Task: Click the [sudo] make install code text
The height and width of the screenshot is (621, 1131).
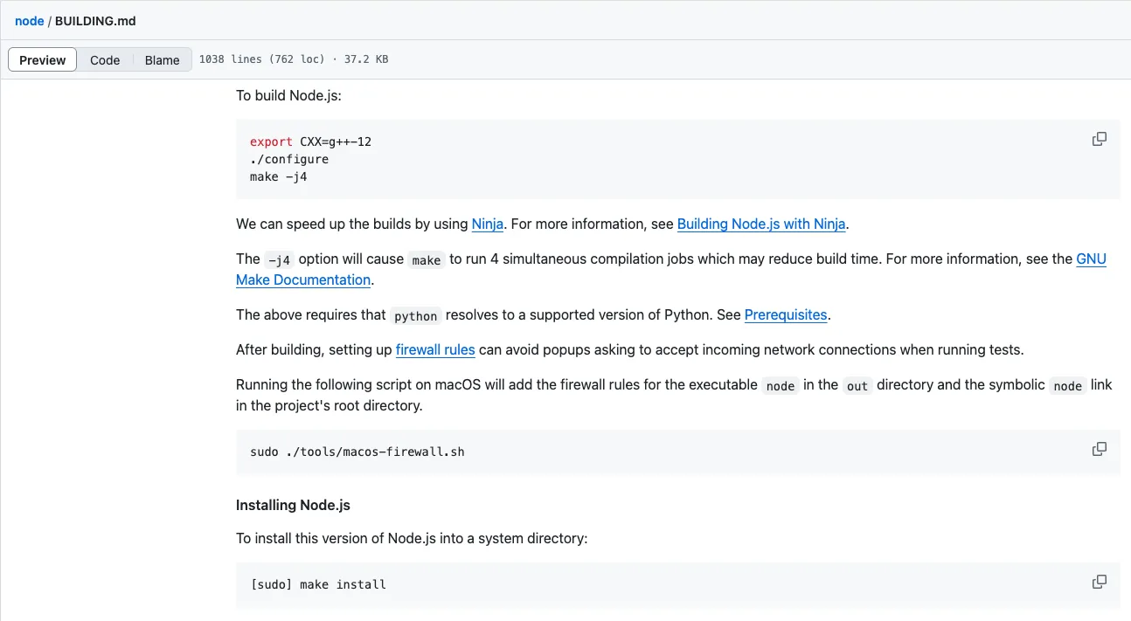Action: [x=318, y=584]
